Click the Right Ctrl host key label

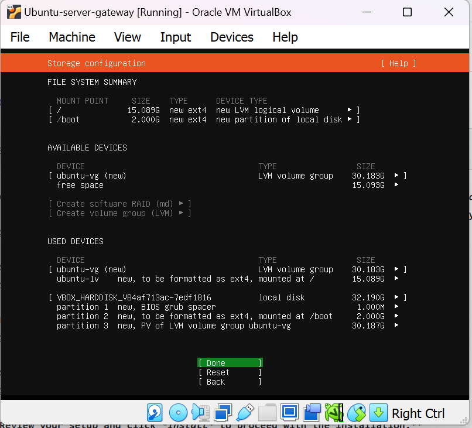418,413
